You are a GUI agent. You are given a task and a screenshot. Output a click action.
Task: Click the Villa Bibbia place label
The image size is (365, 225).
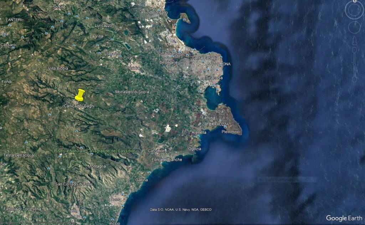(x=58, y=68)
